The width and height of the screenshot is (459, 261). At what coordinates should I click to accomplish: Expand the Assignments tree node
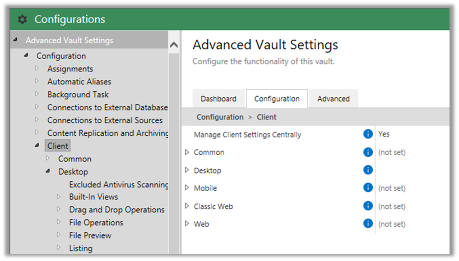pos(37,68)
